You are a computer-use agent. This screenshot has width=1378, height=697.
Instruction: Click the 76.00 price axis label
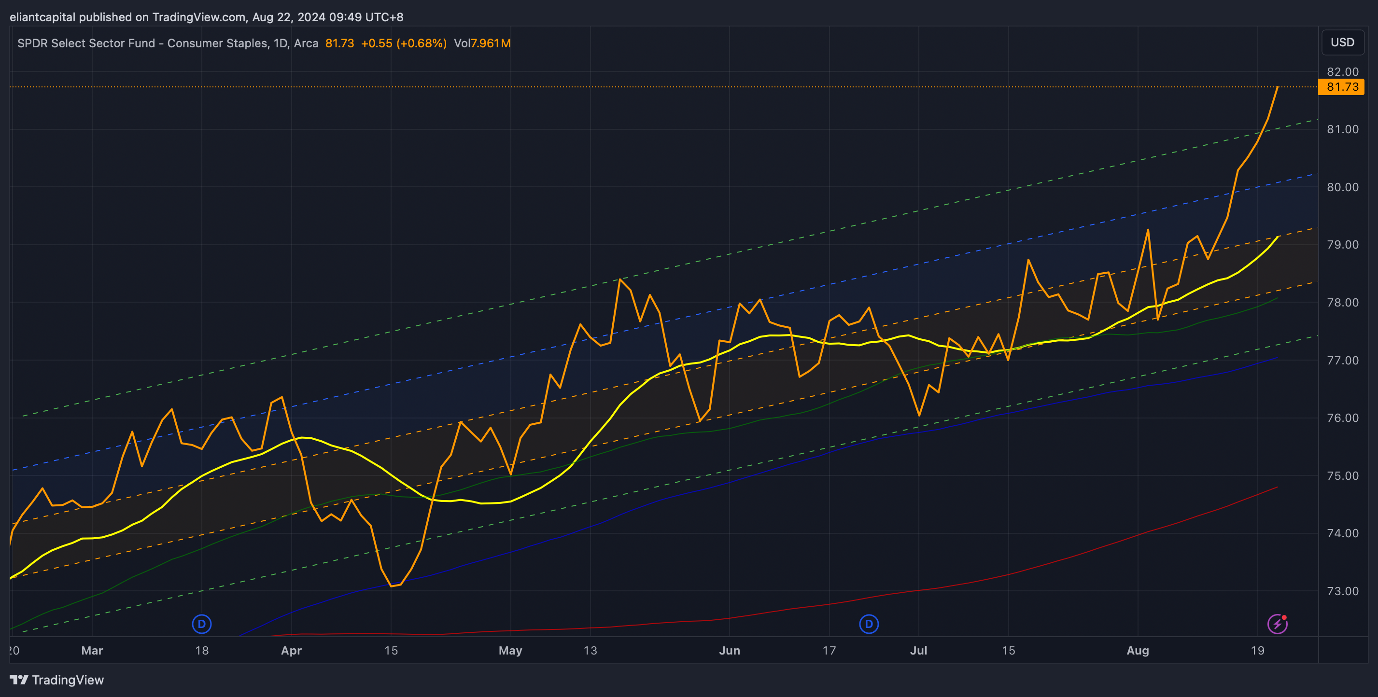1342,418
